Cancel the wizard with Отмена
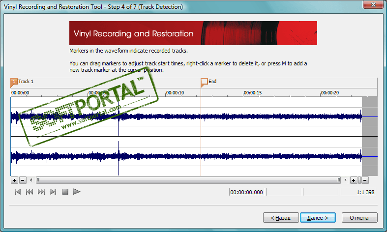 tap(359, 218)
